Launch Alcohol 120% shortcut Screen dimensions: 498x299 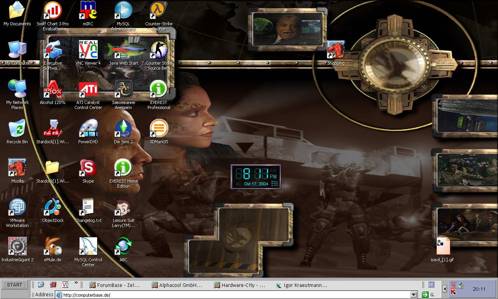pyautogui.click(x=53, y=92)
